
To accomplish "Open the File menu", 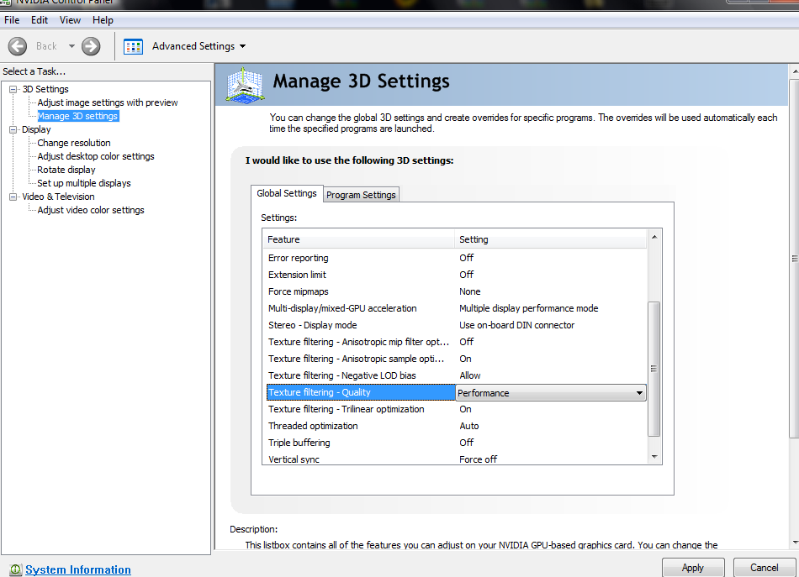I will coord(12,20).
